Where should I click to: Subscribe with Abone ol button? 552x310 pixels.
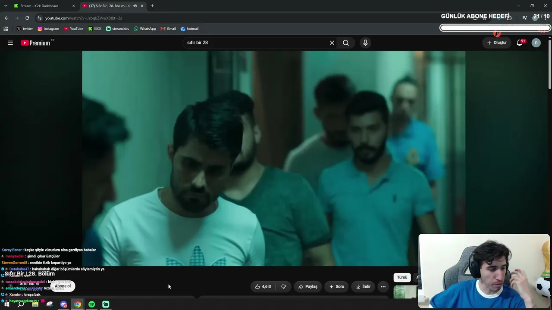63,286
